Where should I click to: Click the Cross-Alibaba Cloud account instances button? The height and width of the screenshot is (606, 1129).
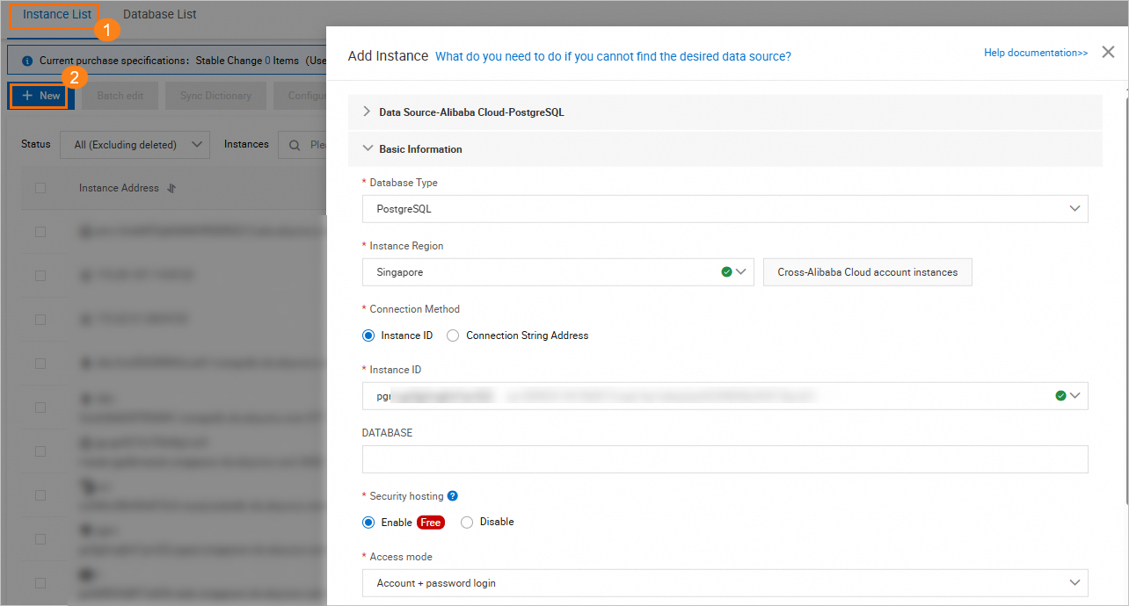[867, 272]
